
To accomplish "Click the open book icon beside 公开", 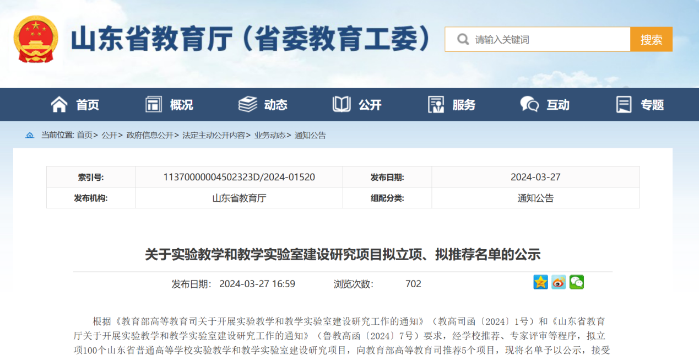I will (x=342, y=104).
